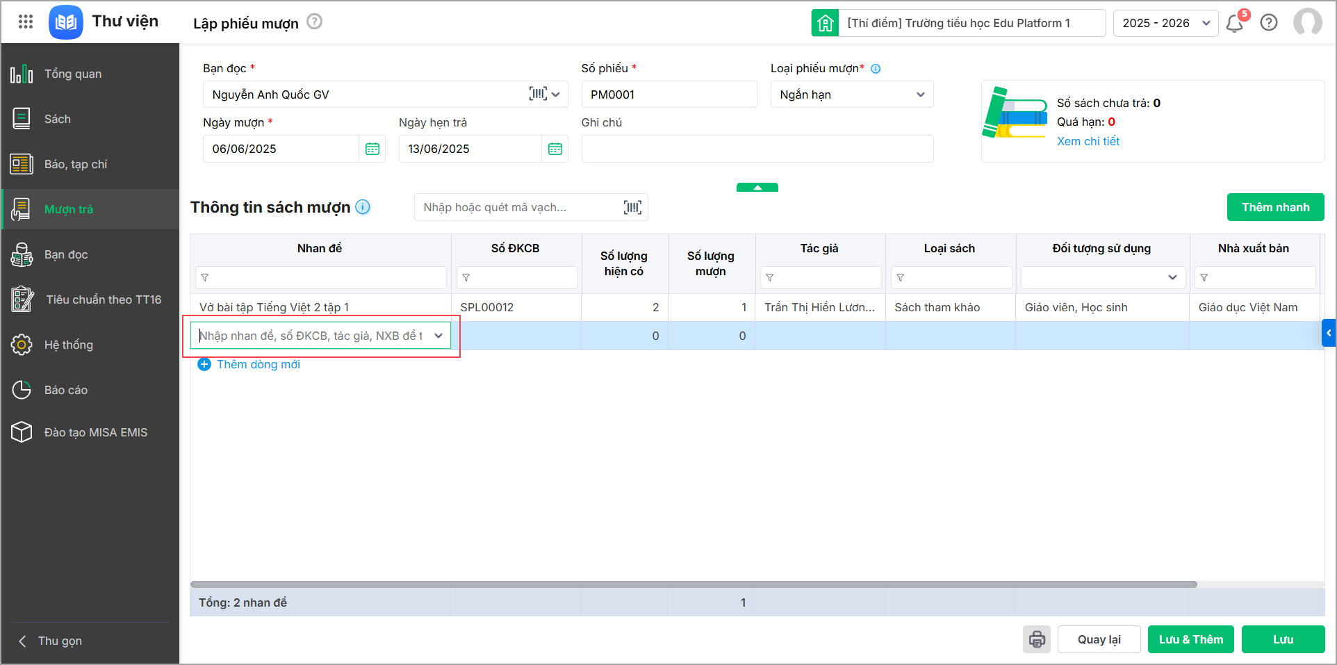Open the Bạn đọc selection dropdown
Screen dimensions: 1337x665
556,95
